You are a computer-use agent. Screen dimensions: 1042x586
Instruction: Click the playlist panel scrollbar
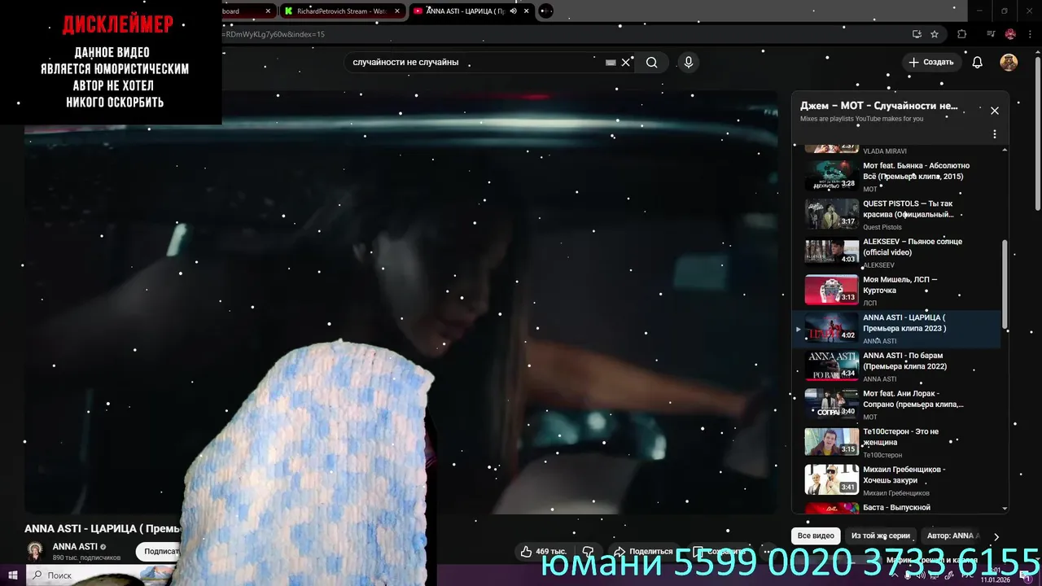point(1005,283)
